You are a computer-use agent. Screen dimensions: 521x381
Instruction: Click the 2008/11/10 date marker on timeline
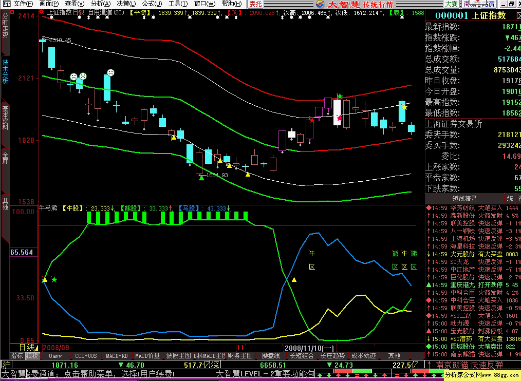[x=309, y=348]
